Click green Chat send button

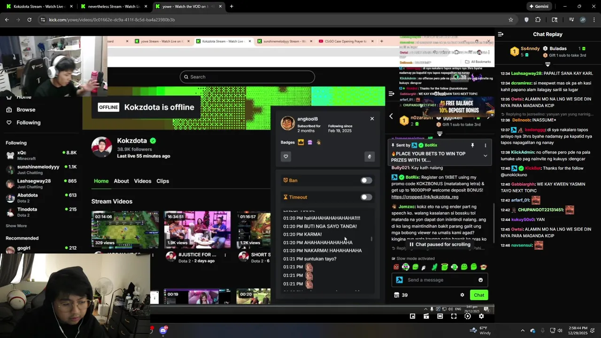479,295
